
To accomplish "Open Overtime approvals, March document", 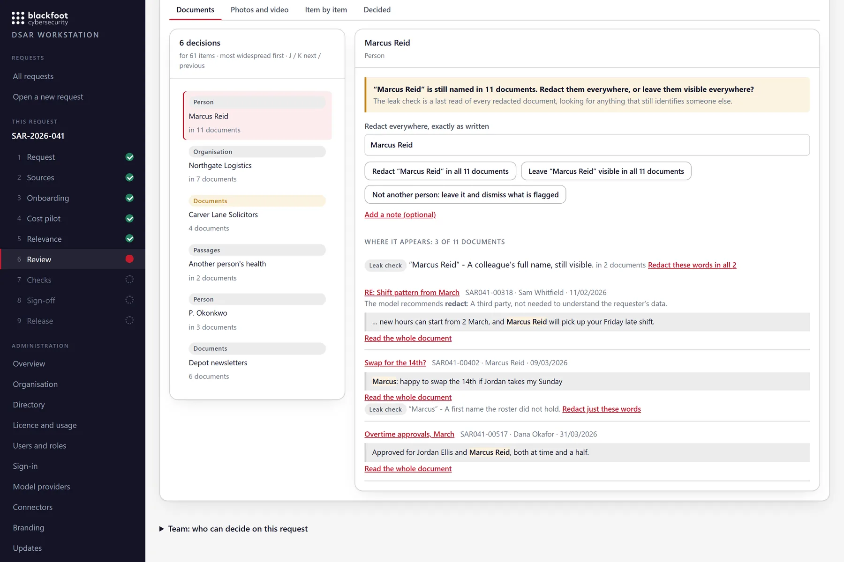I will pyautogui.click(x=409, y=434).
